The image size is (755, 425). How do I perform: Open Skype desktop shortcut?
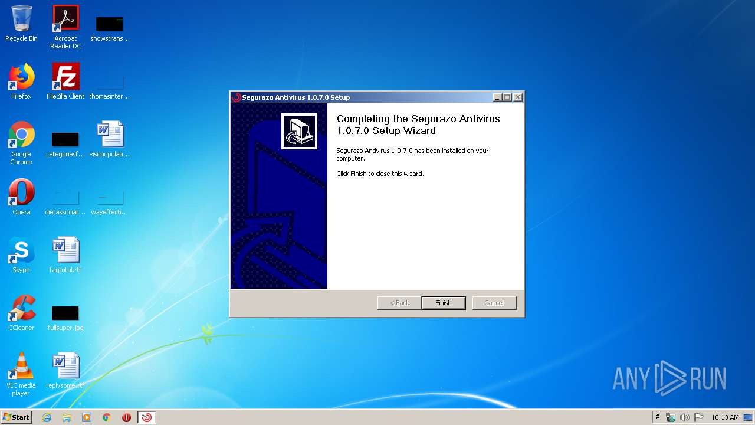(x=21, y=255)
